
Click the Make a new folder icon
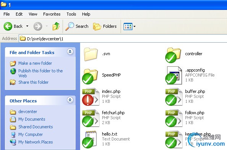point(13,63)
